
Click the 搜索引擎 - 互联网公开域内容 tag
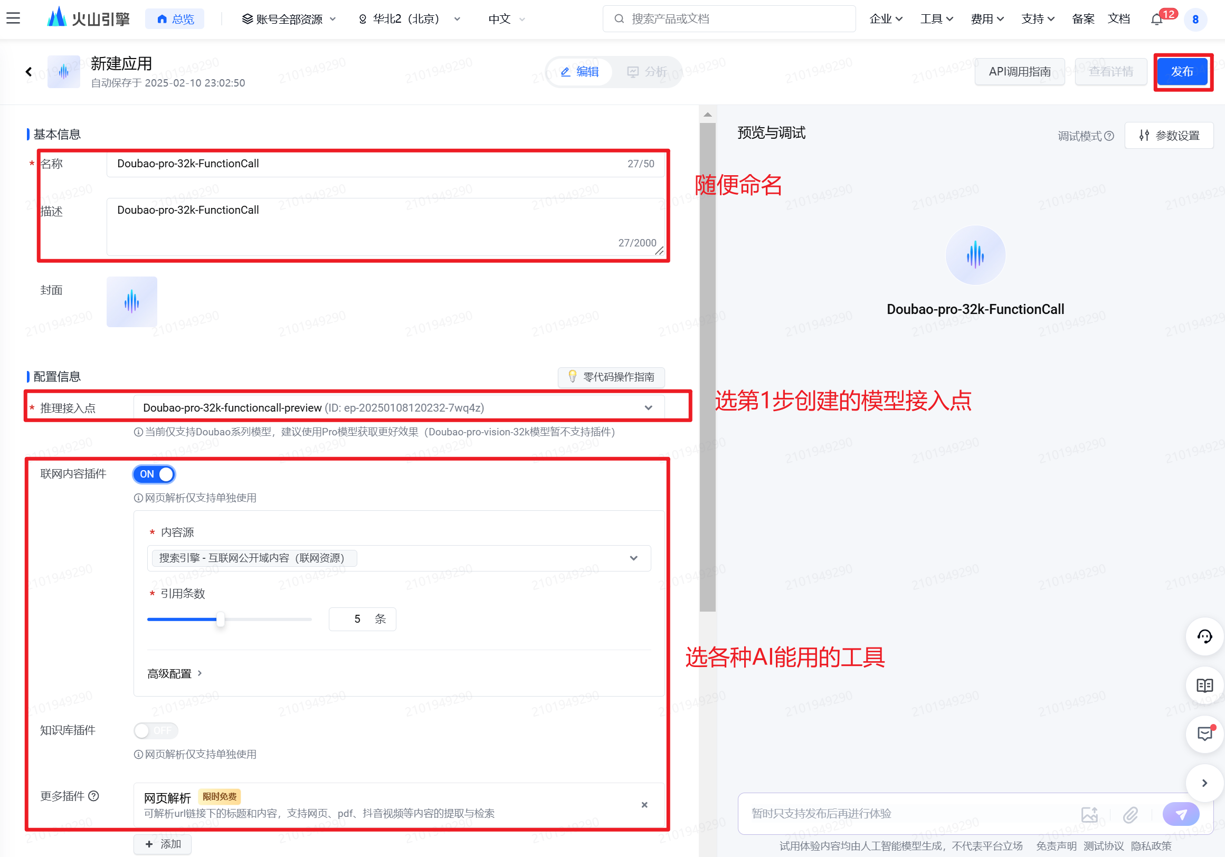(x=254, y=558)
